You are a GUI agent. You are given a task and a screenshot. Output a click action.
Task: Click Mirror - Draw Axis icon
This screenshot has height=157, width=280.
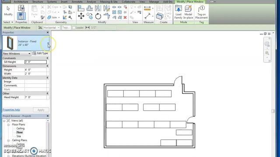pyautogui.click(x=106, y=8)
